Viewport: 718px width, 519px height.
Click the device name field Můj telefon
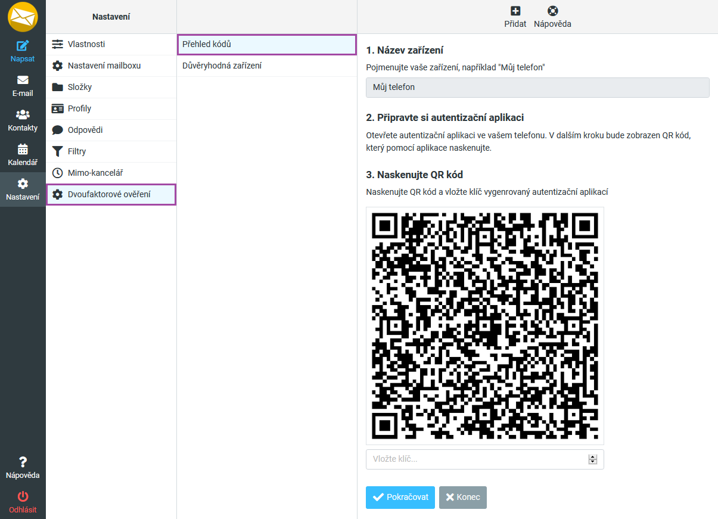[x=537, y=87]
